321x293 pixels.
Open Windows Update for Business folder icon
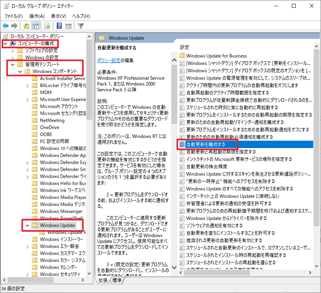click(x=182, y=56)
